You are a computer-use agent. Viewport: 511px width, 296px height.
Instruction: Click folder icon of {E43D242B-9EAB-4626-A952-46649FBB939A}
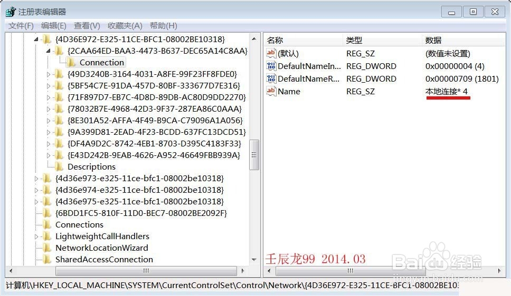click(x=59, y=155)
